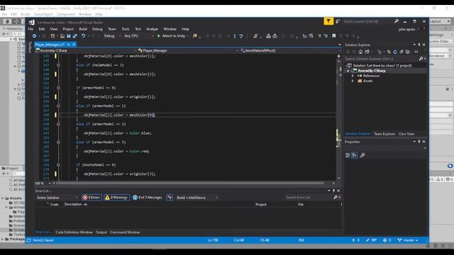Save the file with the Save icon
This screenshot has height=255, width=454.
69,36
